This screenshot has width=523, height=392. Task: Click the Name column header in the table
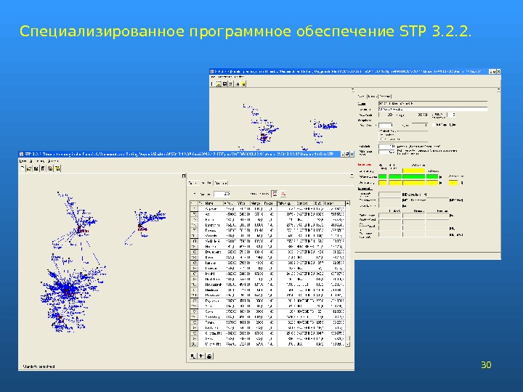point(214,203)
